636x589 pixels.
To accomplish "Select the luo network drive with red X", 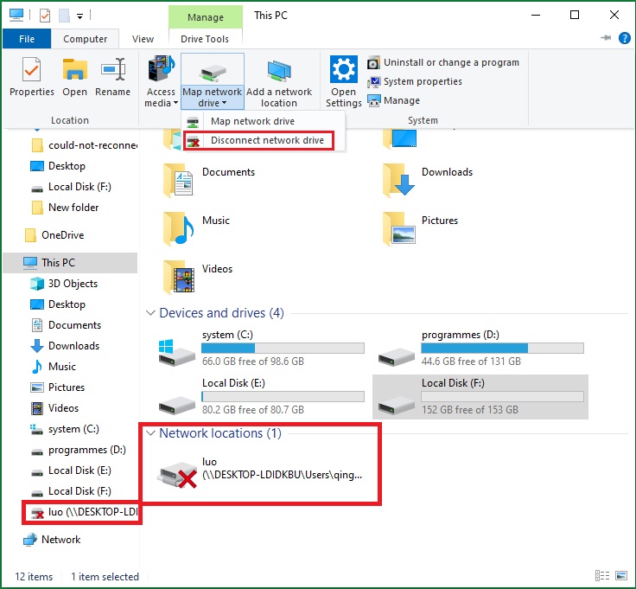I will click(259, 473).
